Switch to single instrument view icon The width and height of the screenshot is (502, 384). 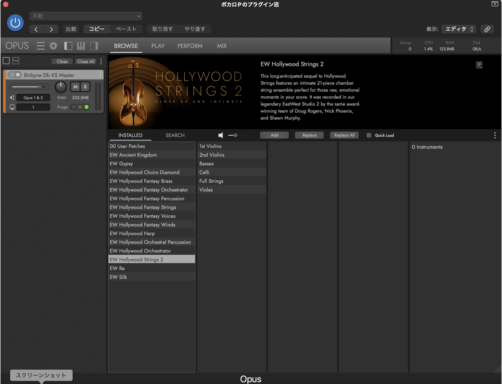pos(6,61)
